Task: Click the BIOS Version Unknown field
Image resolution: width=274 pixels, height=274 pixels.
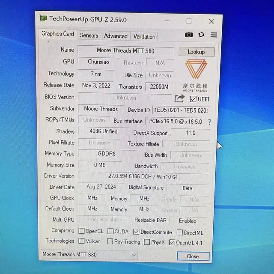Action: point(125,98)
